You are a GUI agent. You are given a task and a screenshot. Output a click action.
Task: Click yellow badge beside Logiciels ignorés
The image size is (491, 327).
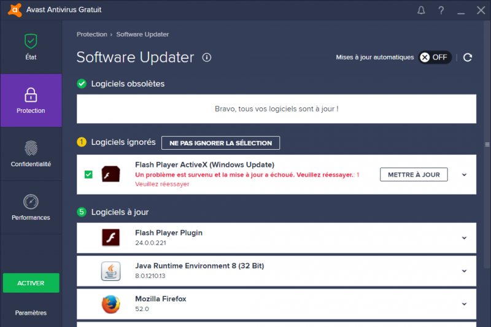point(82,142)
